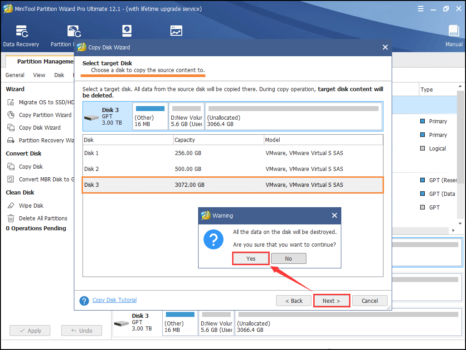Click Unallocated 3066.4 GB block in wizard preview
This screenshot has width=466, height=350.
point(294,116)
